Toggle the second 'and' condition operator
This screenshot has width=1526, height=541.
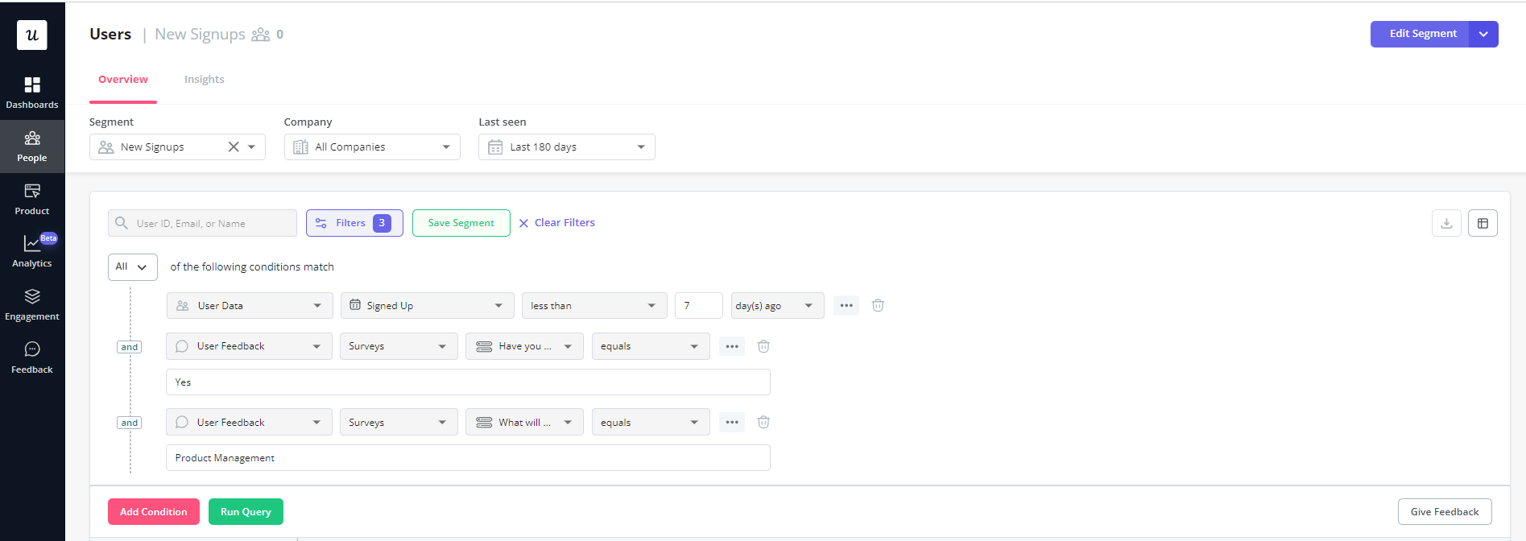coord(130,423)
